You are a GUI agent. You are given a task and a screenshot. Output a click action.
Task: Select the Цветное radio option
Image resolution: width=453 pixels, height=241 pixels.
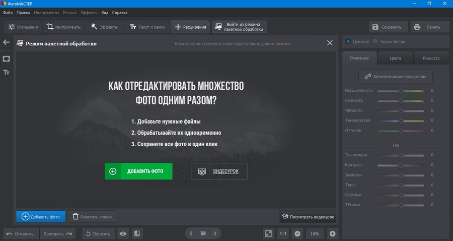[348, 41]
